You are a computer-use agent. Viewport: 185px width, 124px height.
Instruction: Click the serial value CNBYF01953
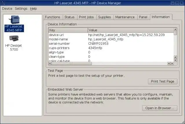click(x=98, y=44)
